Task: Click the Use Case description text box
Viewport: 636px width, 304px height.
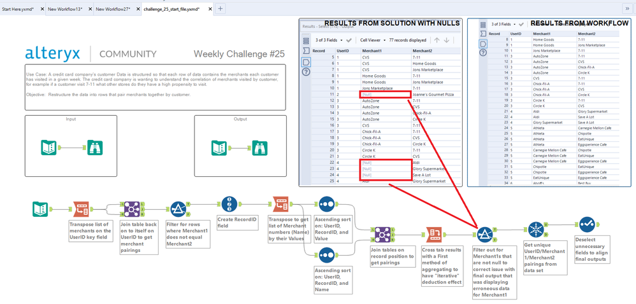Action: click(155, 87)
